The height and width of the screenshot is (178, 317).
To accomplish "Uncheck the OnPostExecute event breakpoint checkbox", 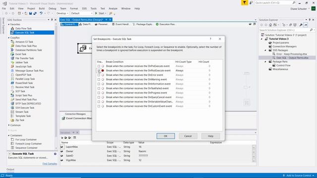I will point(99,71).
